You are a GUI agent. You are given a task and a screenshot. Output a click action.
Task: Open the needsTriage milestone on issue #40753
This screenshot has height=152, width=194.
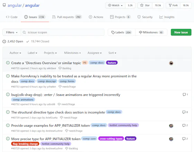[x=67, y=87]
